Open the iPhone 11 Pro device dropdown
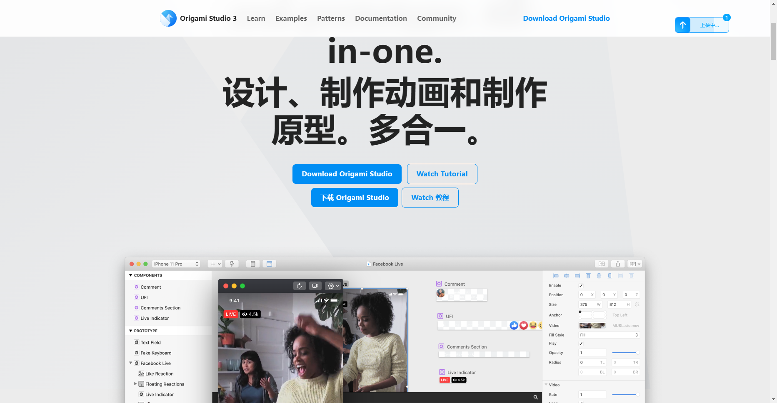This screenshot has height=403, width=777. point(176,264)
